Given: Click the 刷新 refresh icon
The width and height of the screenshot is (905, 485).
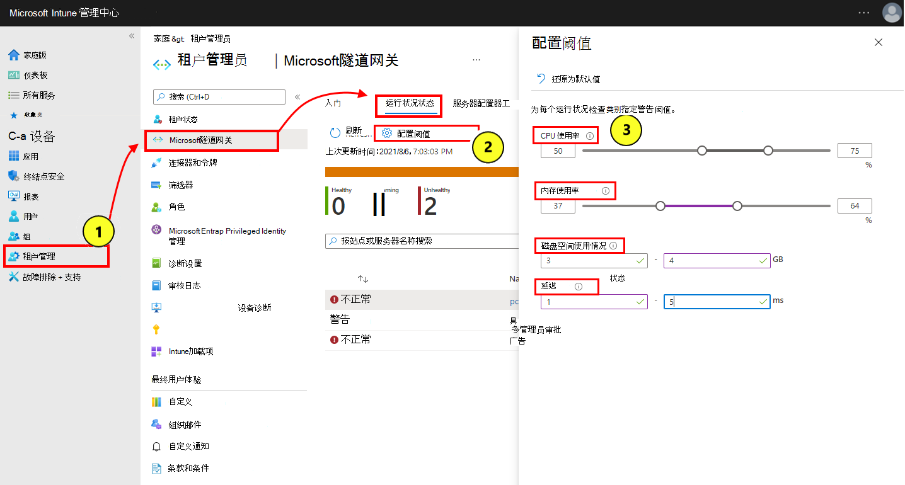Looking at the screenshot, I should [335, 133].
